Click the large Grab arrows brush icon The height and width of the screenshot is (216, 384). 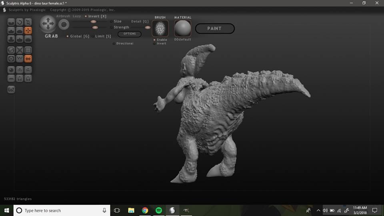pos(48,24)
